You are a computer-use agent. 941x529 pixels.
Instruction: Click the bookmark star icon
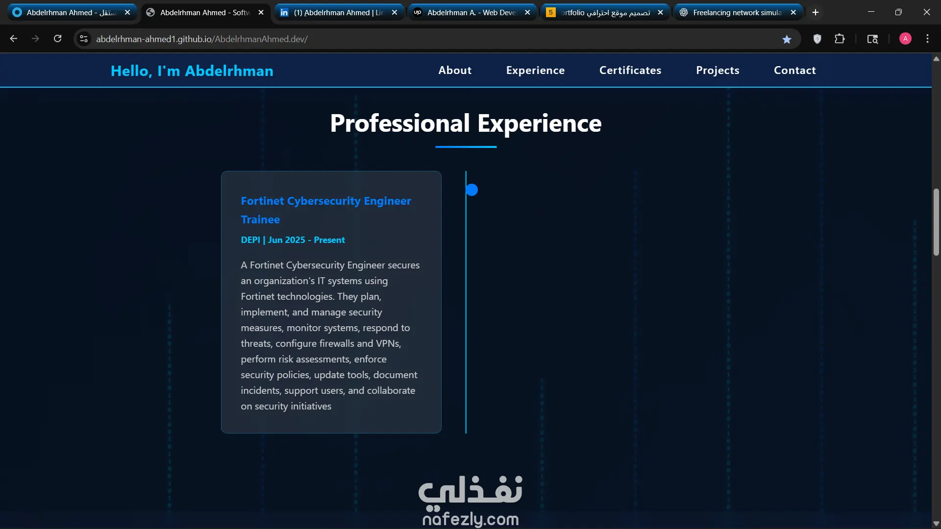(x=787, y=39)
